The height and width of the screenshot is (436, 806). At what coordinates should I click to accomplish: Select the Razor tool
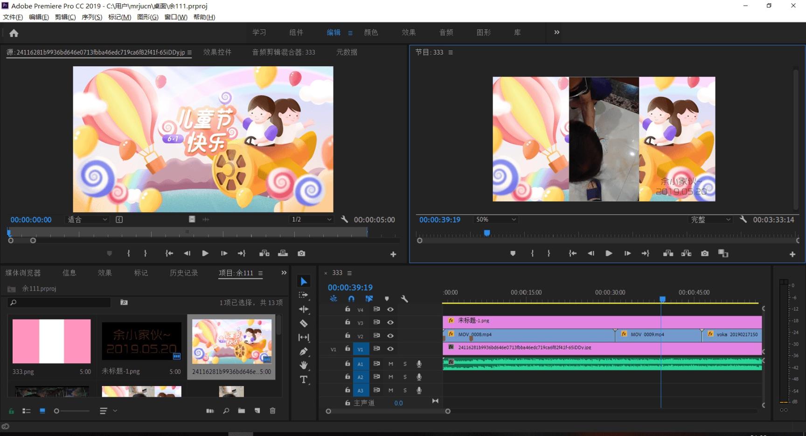[304, 323]
